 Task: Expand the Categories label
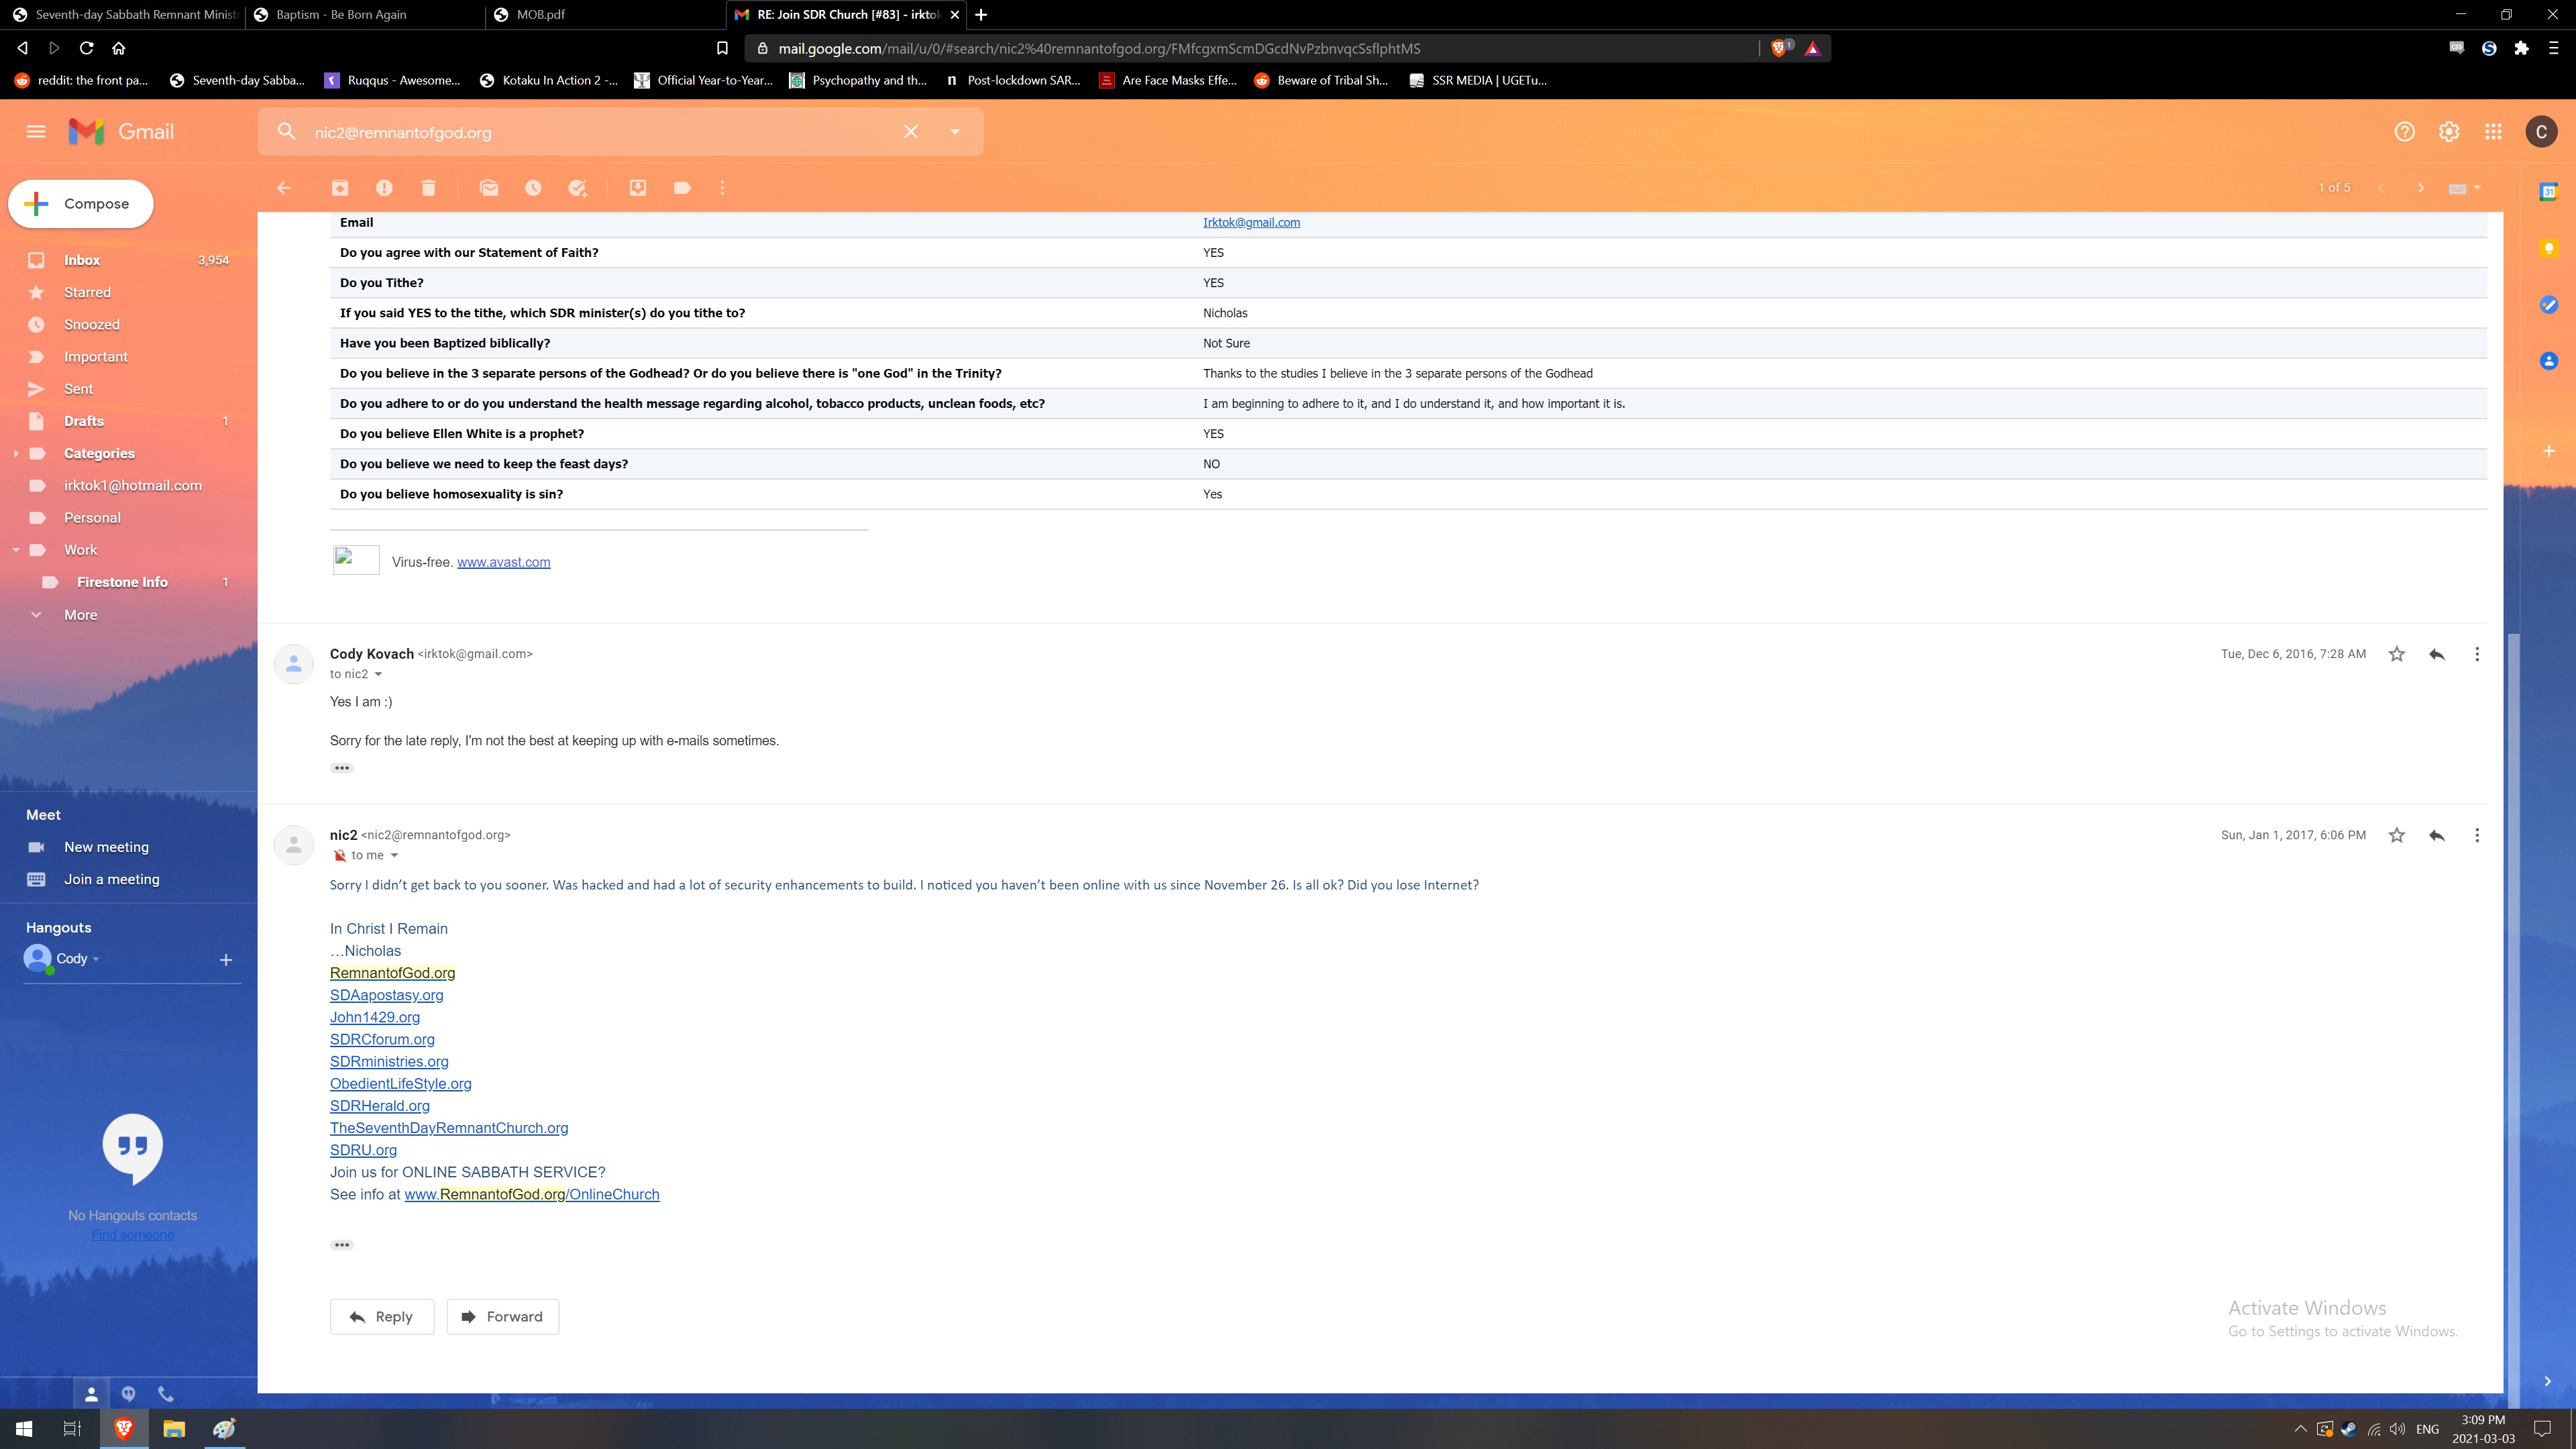tap(15, 453)
